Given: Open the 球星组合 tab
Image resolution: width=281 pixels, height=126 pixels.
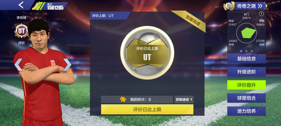Looking at the screenshot, I should (x=246, y=98).
